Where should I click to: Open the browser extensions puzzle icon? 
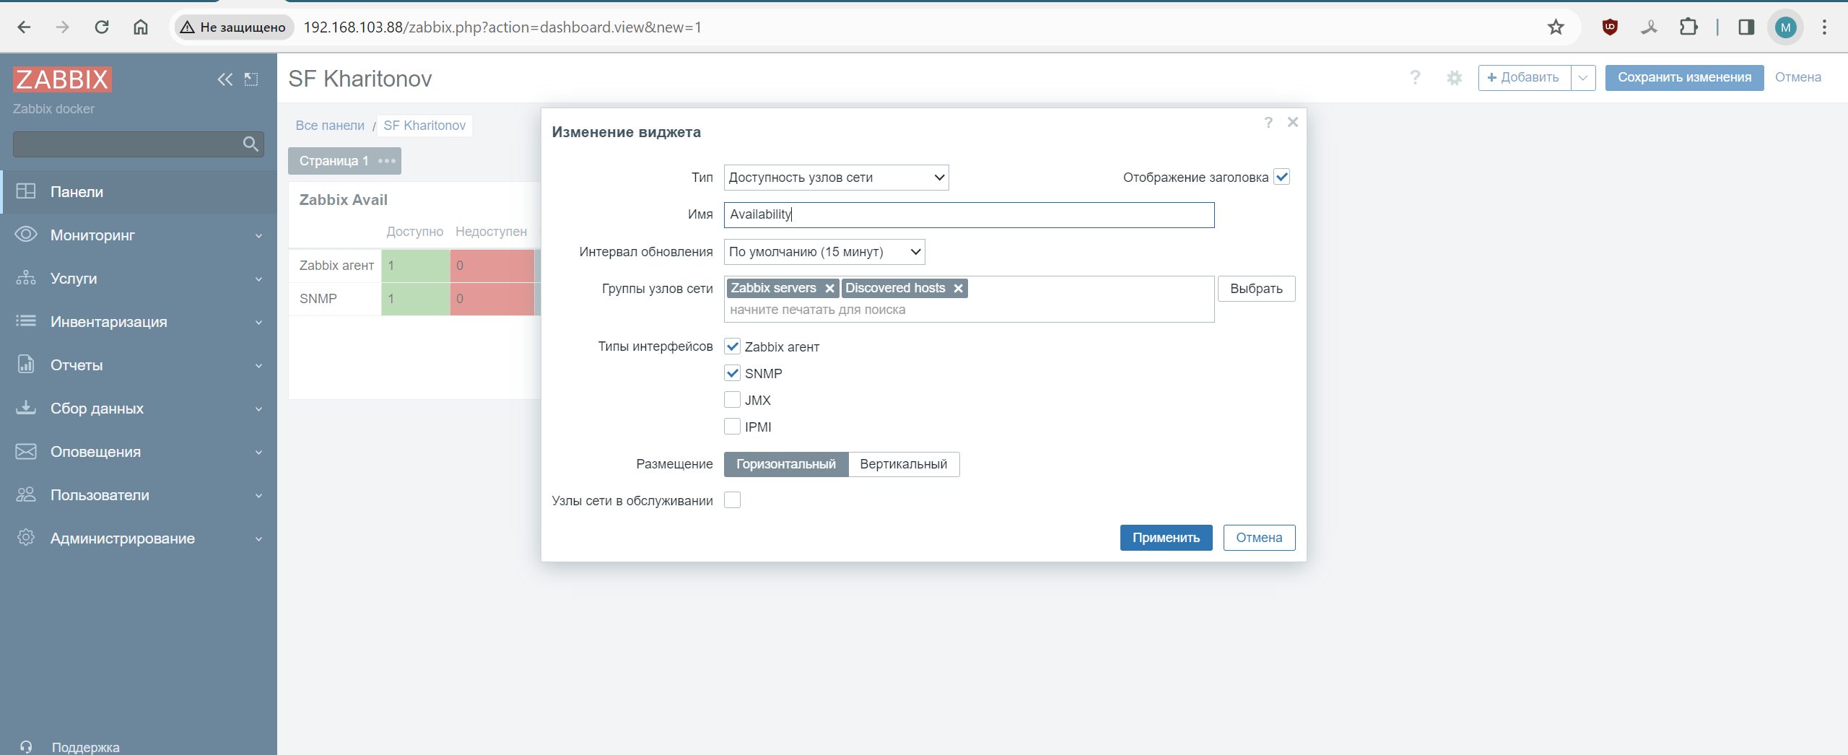click(1688, 27)
